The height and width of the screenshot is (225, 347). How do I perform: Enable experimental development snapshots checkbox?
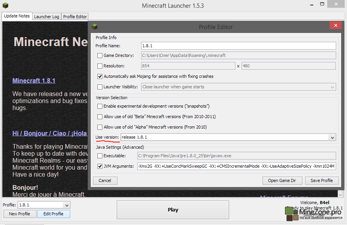click(100, 106)
